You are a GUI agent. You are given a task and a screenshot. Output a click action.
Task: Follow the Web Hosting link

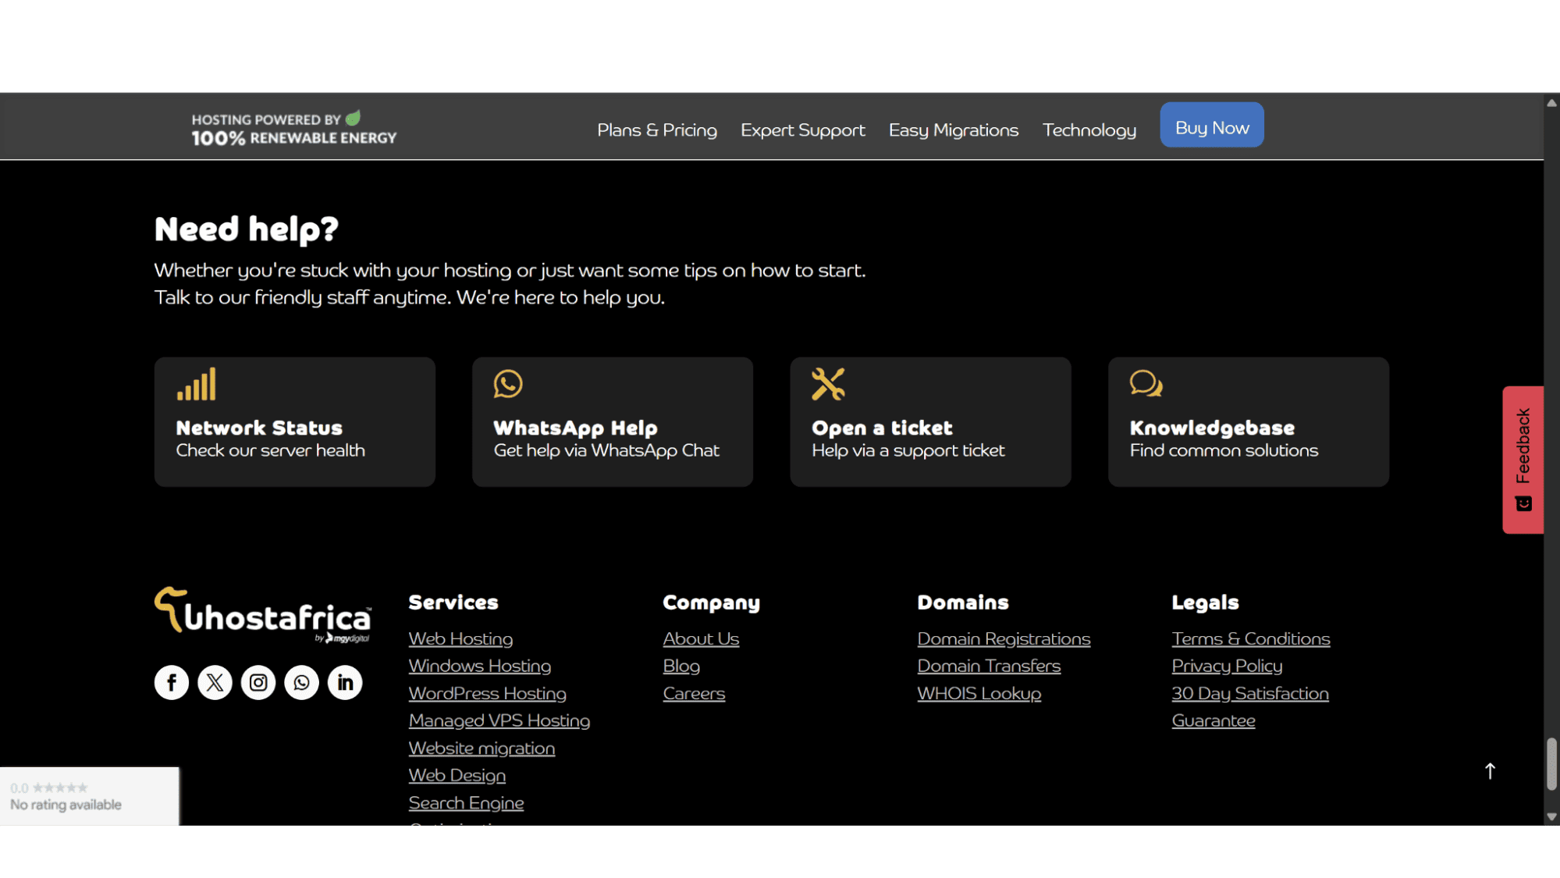tap(460, 638)
